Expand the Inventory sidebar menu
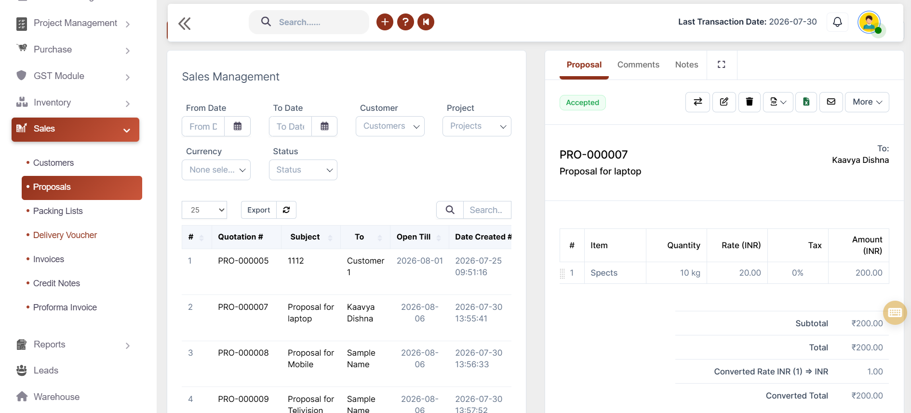Viewport: 911px width, 413px height. 75,103
